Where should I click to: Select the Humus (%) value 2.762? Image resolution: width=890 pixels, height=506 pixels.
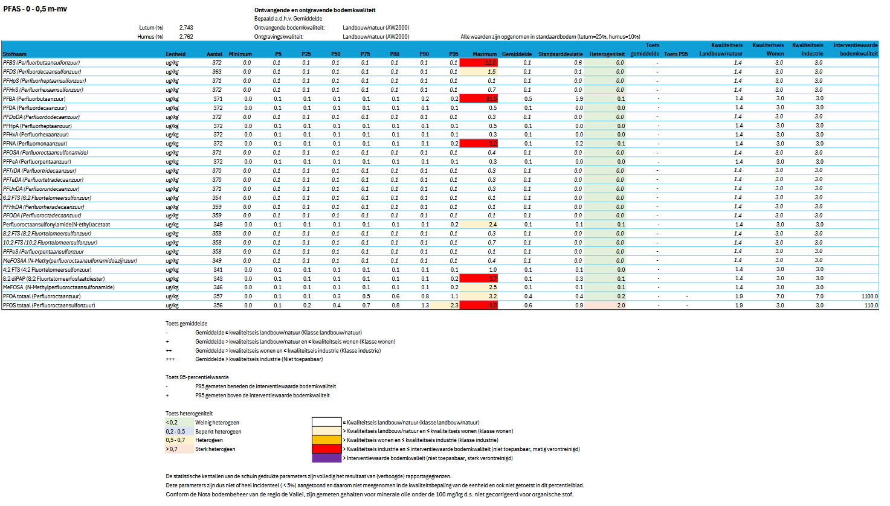[186, 36]
